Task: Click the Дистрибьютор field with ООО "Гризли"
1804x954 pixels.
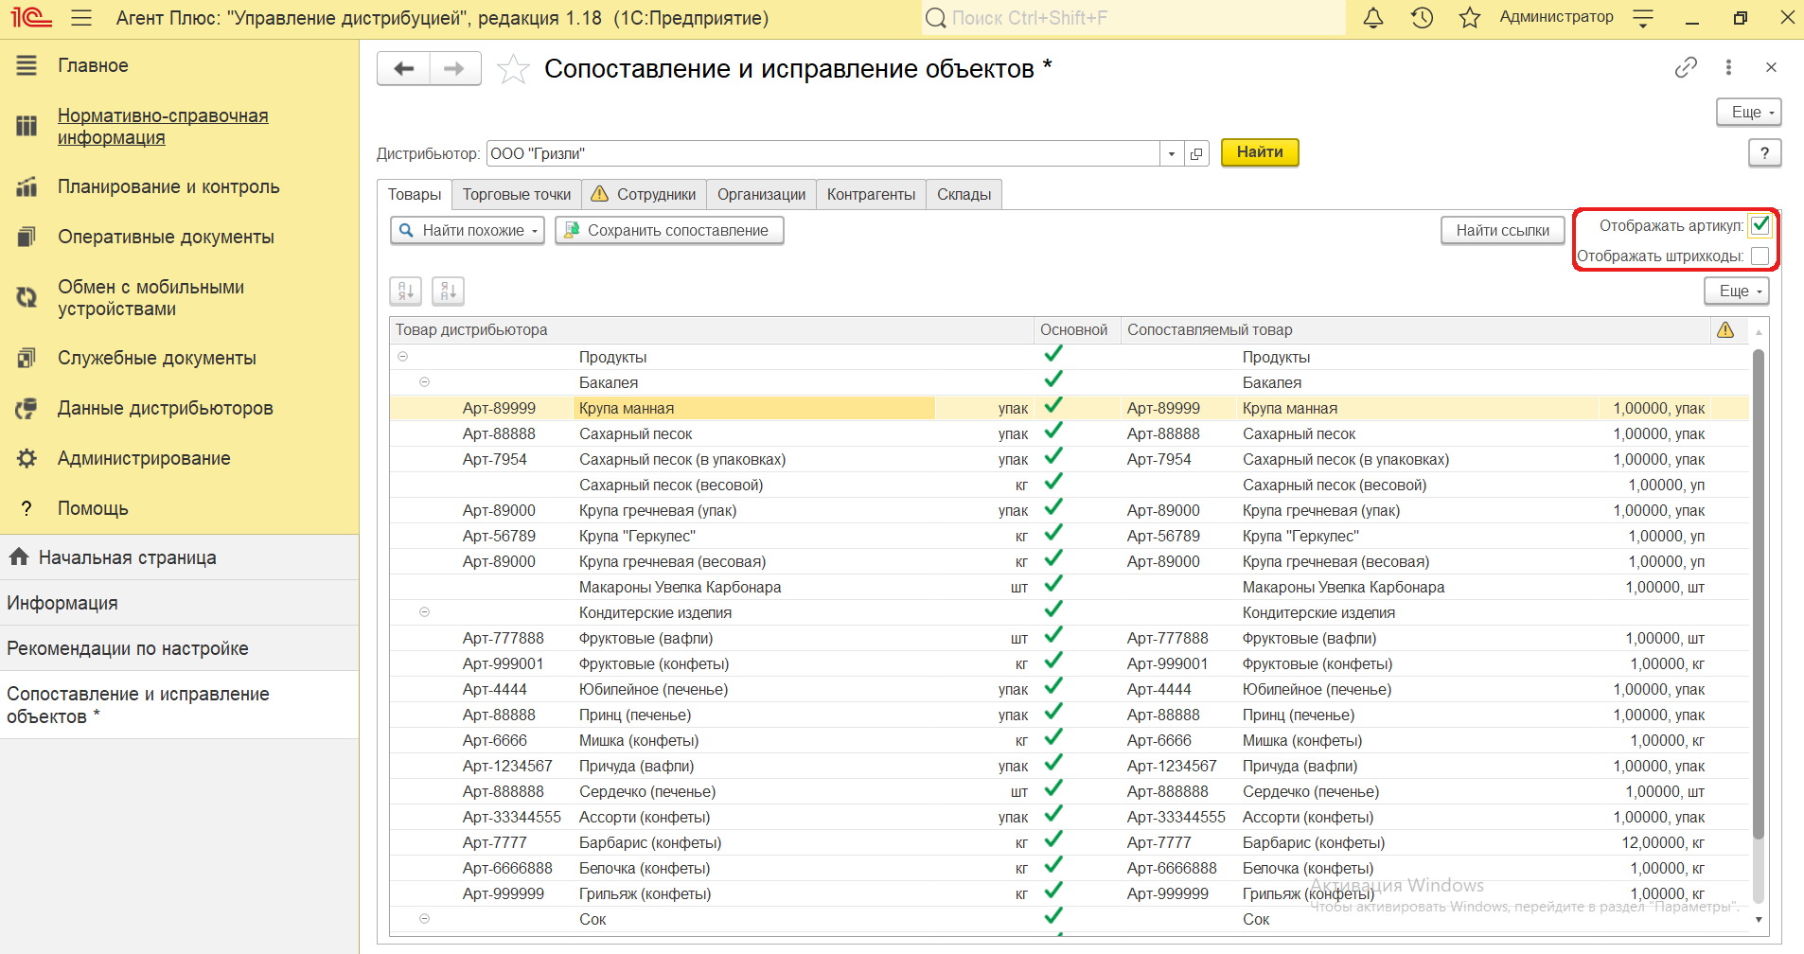Action: coord(822,153)
